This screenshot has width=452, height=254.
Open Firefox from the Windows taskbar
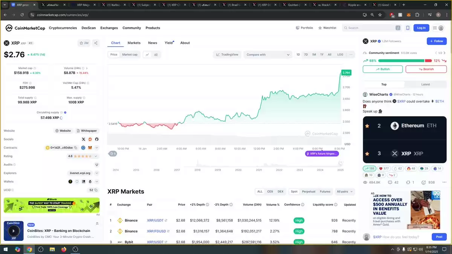point(63,249)
